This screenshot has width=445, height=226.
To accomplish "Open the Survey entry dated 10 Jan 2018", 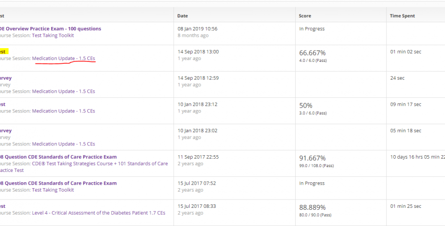I will click(x=5, y=131).
